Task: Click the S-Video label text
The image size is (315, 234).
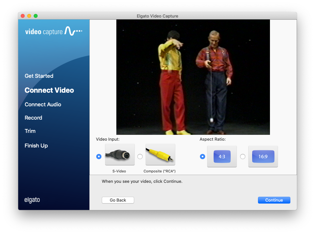Action: (x=119, y=171)
